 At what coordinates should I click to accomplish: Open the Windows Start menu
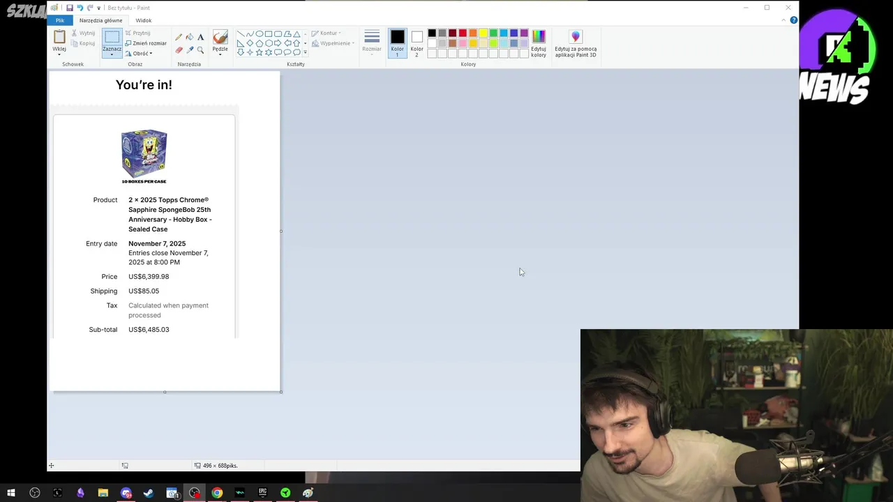(x=11, y=493)
